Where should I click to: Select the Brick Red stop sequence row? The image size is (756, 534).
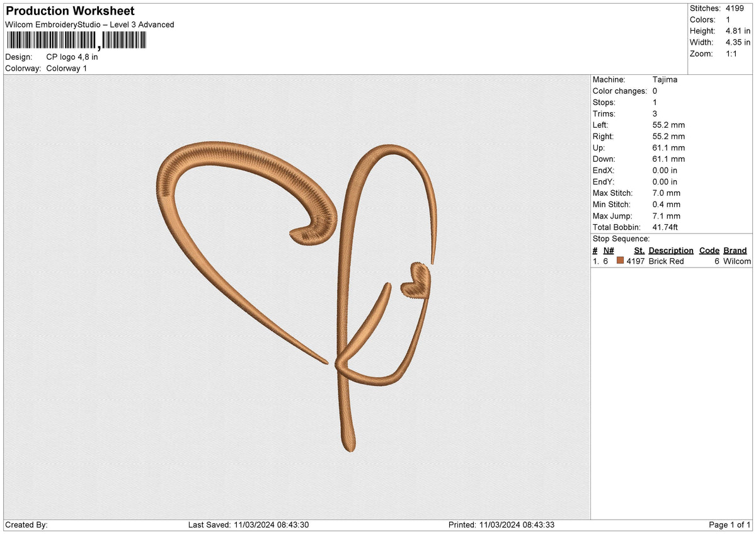tap(672, 261)
